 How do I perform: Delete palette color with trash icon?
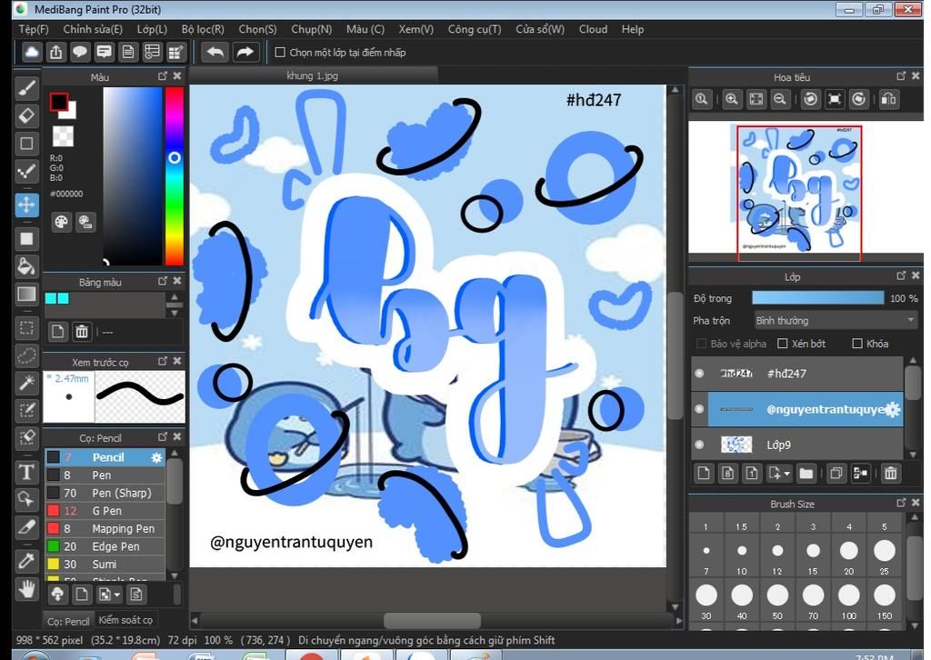82,331
